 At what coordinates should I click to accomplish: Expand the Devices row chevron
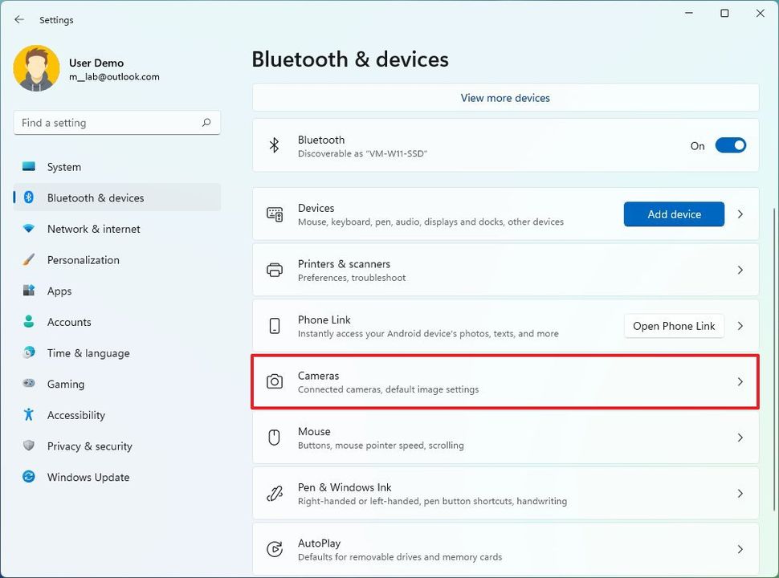740,214
